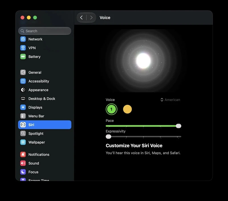Open the American voice variety dropdown

[170, 100]
